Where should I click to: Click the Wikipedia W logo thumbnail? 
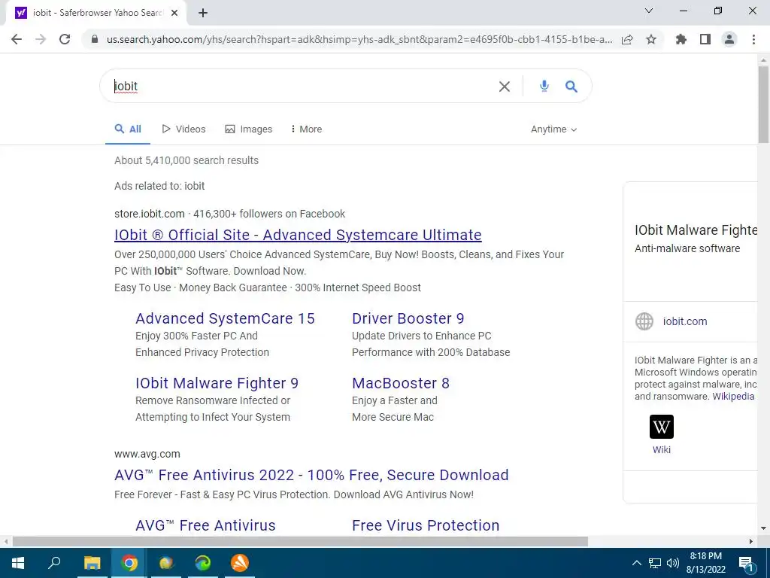[x=662, y=427]
